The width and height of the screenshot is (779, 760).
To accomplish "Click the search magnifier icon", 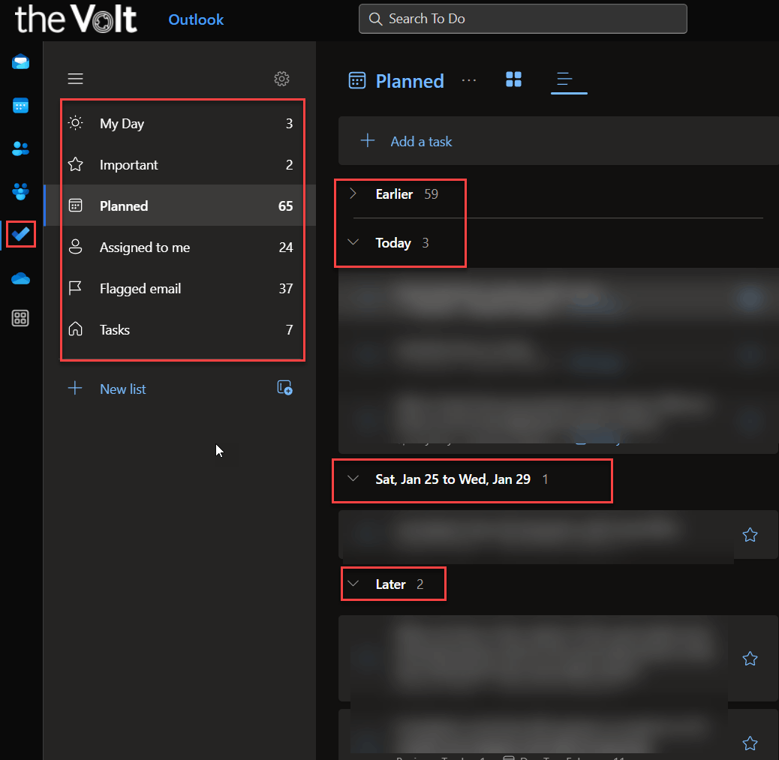I will click(x=375, y=19).
